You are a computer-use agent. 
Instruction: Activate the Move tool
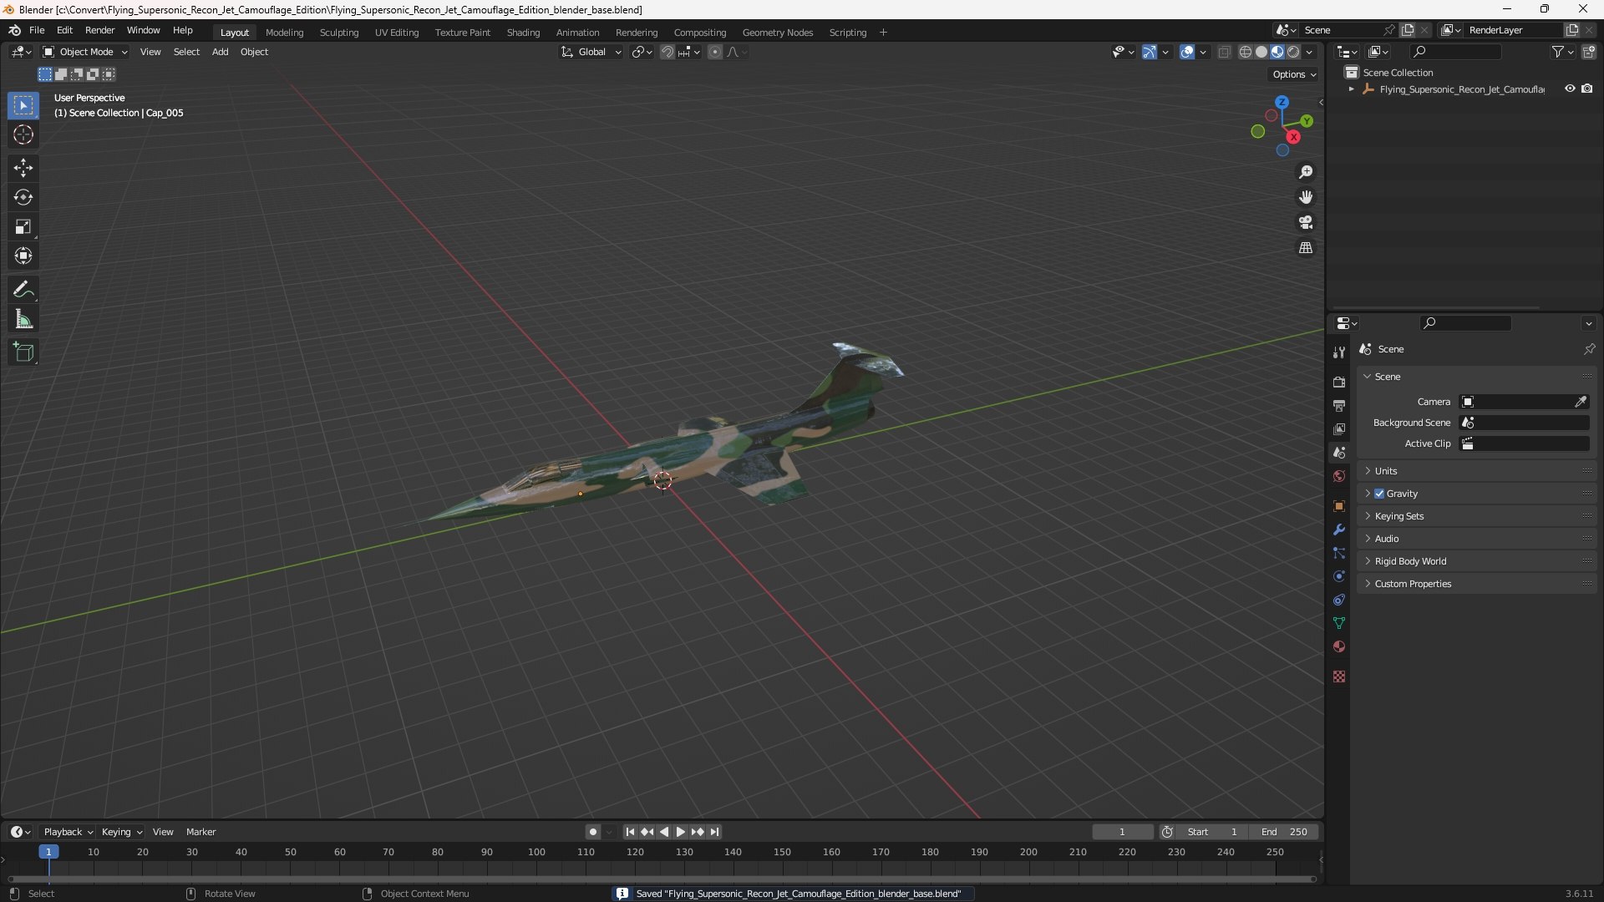point(23,168)
